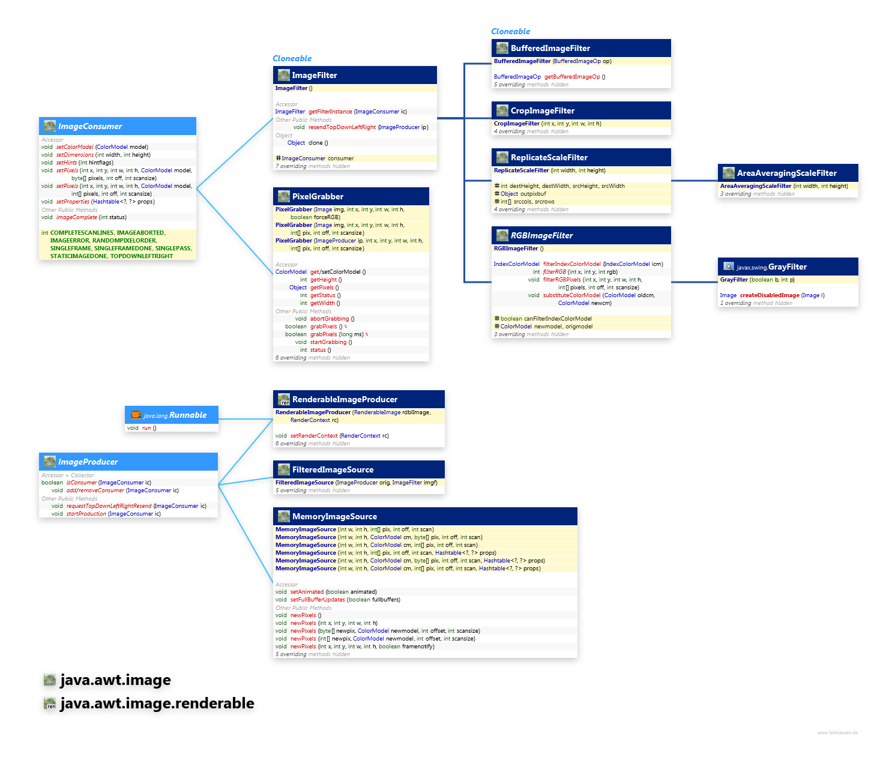Click the java.awt.image.renderable package label
892x760 pixels.
pos(157,703)
